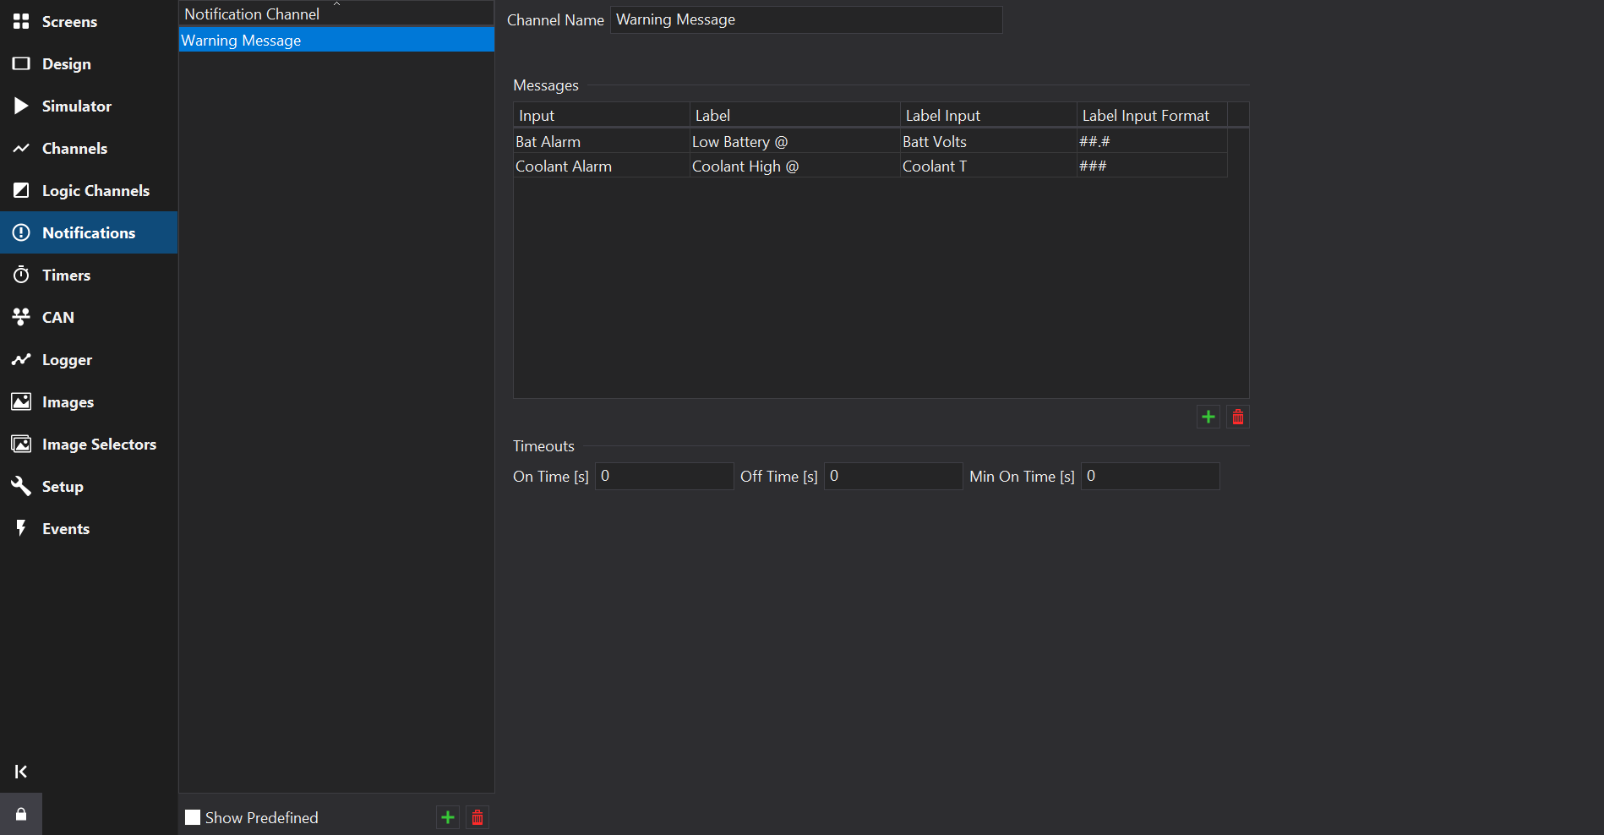Click the Label Input Format column header

tap(1145, 115)
